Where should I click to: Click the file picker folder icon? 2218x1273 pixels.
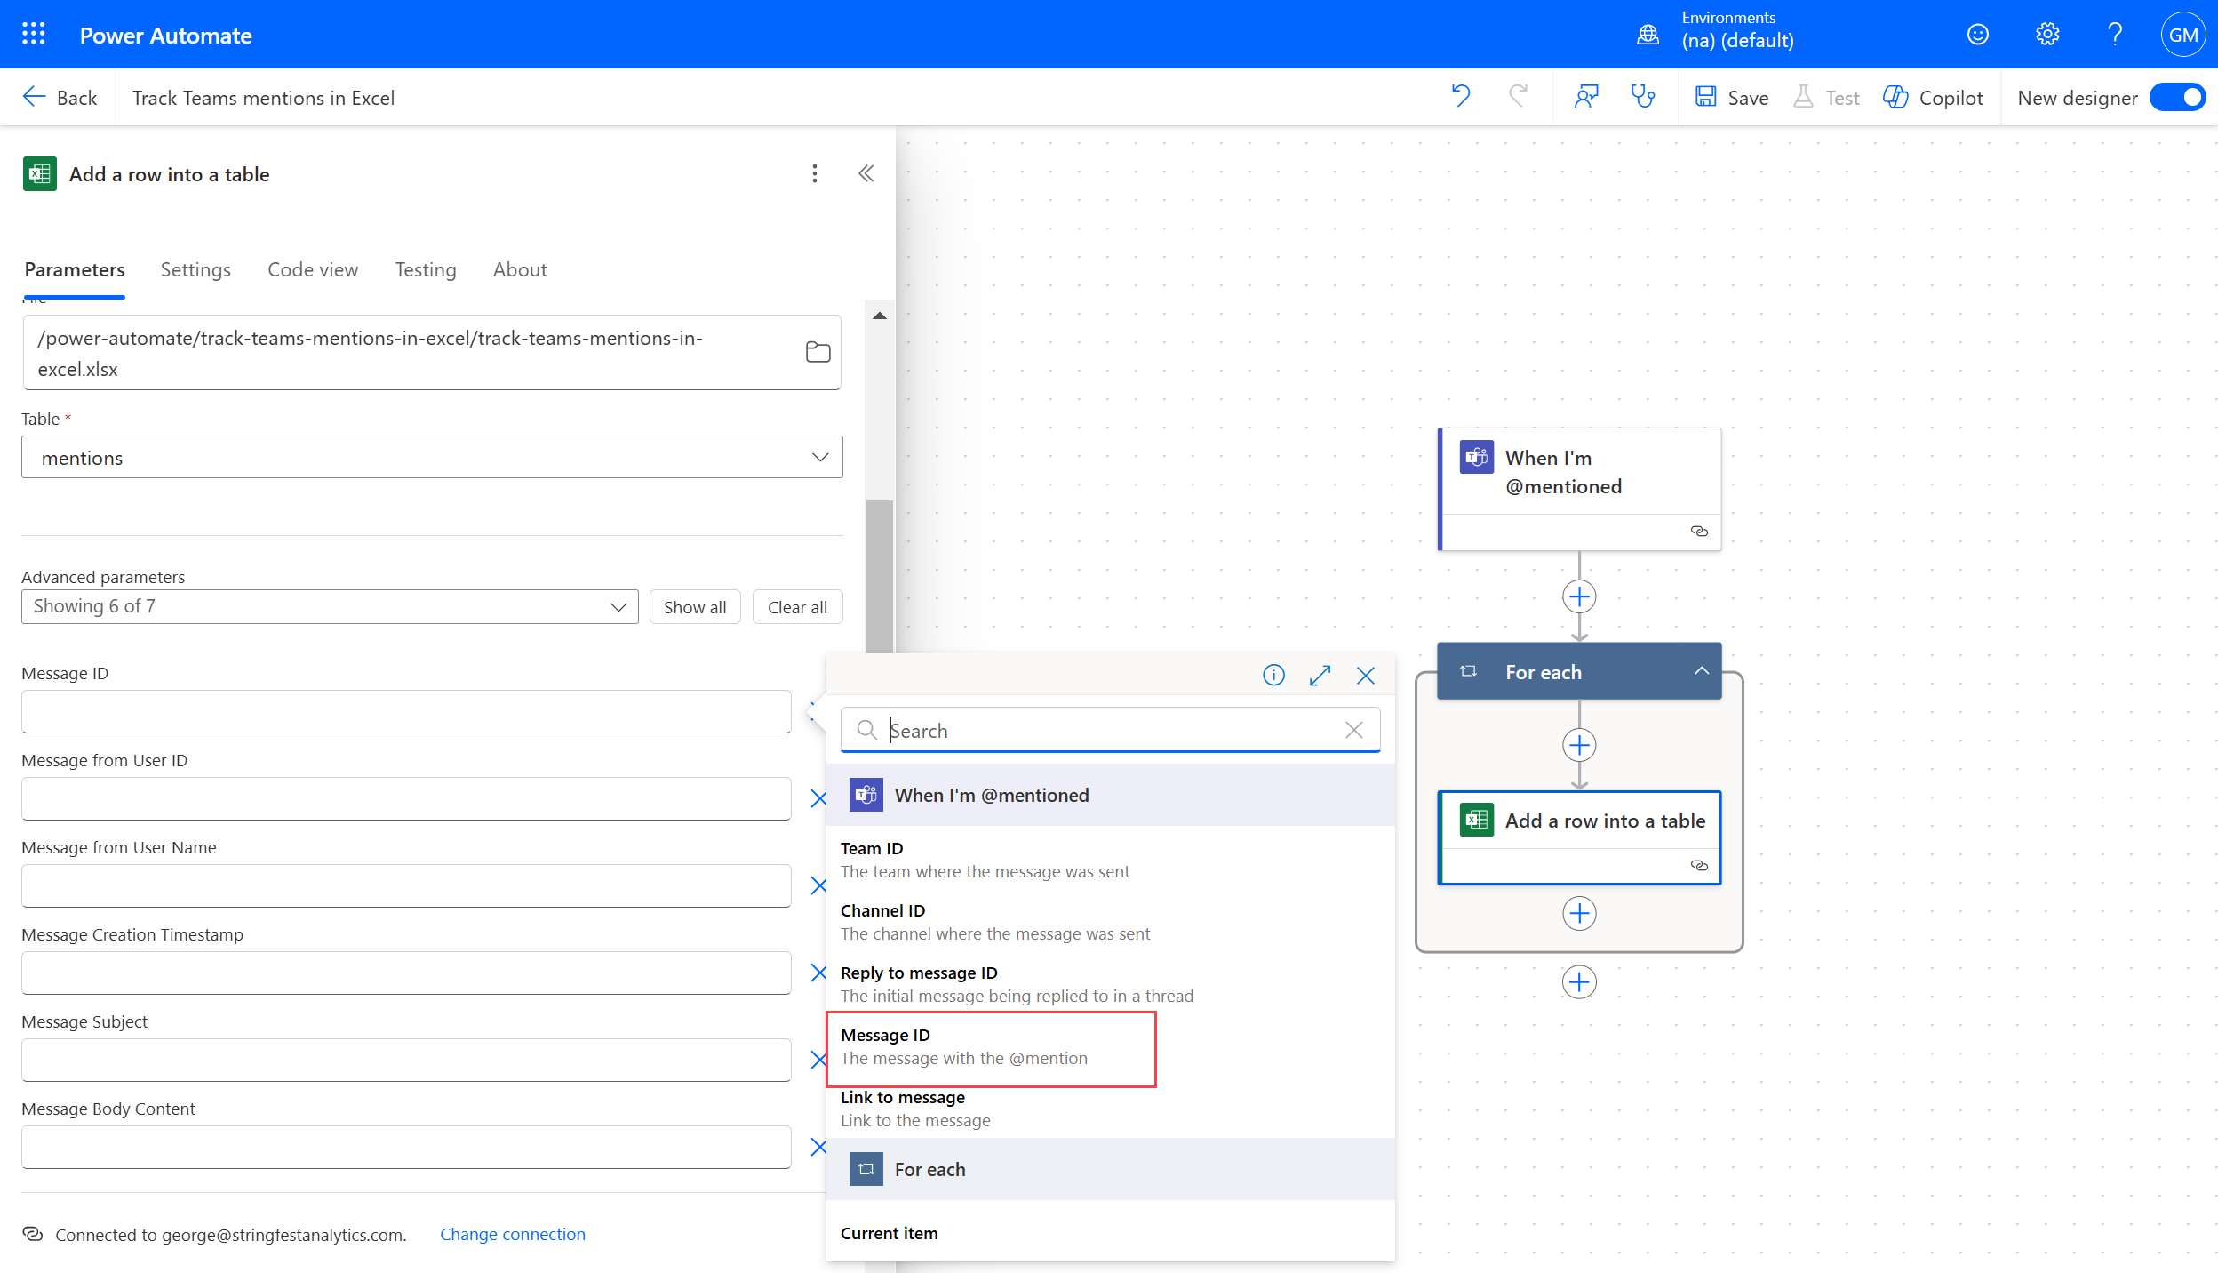pos(818,352)
